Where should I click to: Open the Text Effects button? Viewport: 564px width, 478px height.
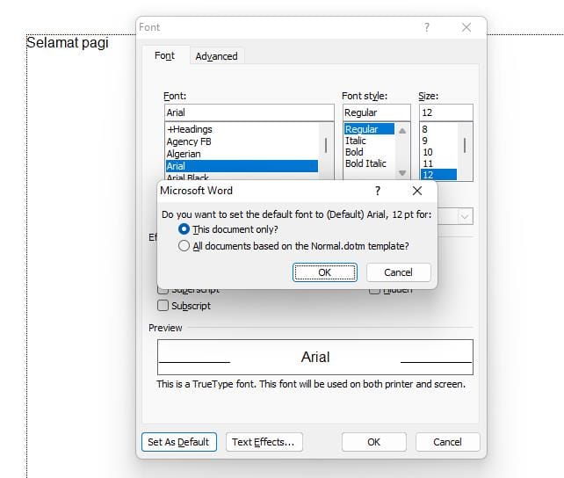(x=262, y=442)
